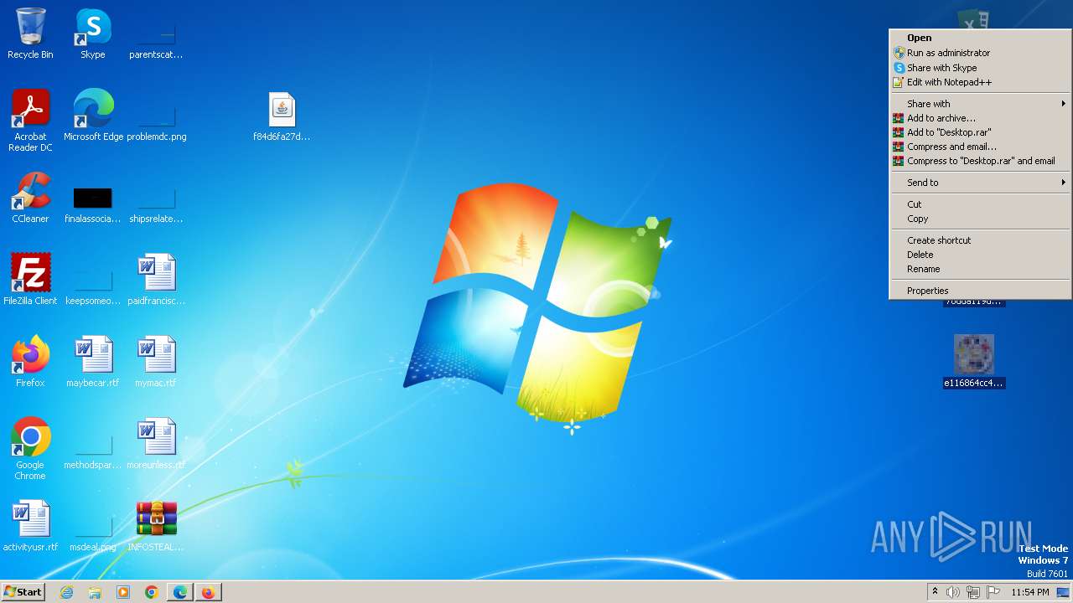Expand the Share with submenu

click(980, 104)
